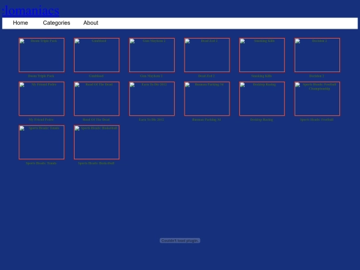The image size is (360, 270).
Task: Click the Sports Heads Football Championship thumbnail box
Action: tap(317, 99)
